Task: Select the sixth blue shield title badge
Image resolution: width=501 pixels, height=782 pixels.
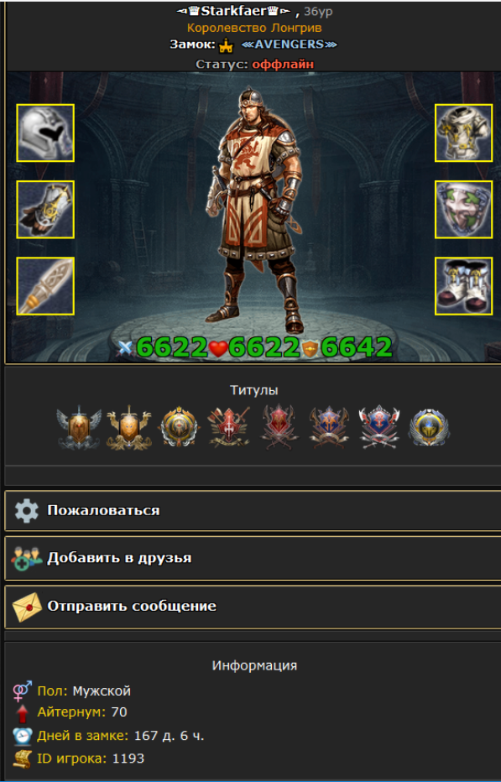Action: click(x=329, y=427)
